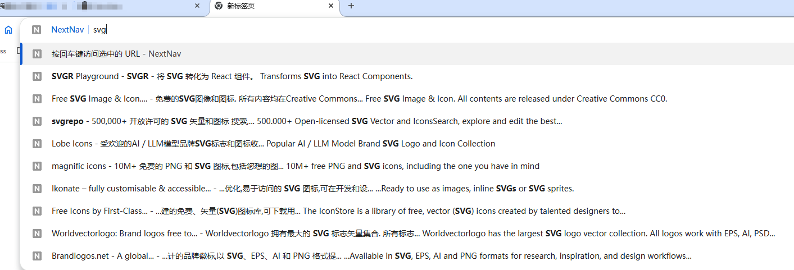Click the N icon beside Brandlogos.net suggestion
Image resolution: width=794 pixels, height=270 pixels.
[37, 256]
